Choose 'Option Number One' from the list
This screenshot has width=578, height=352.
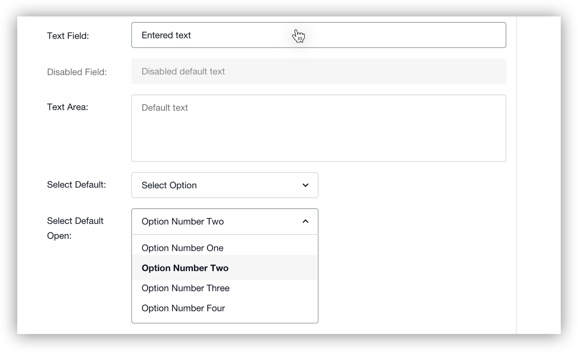pyautogui.click(x=183, y=248)
